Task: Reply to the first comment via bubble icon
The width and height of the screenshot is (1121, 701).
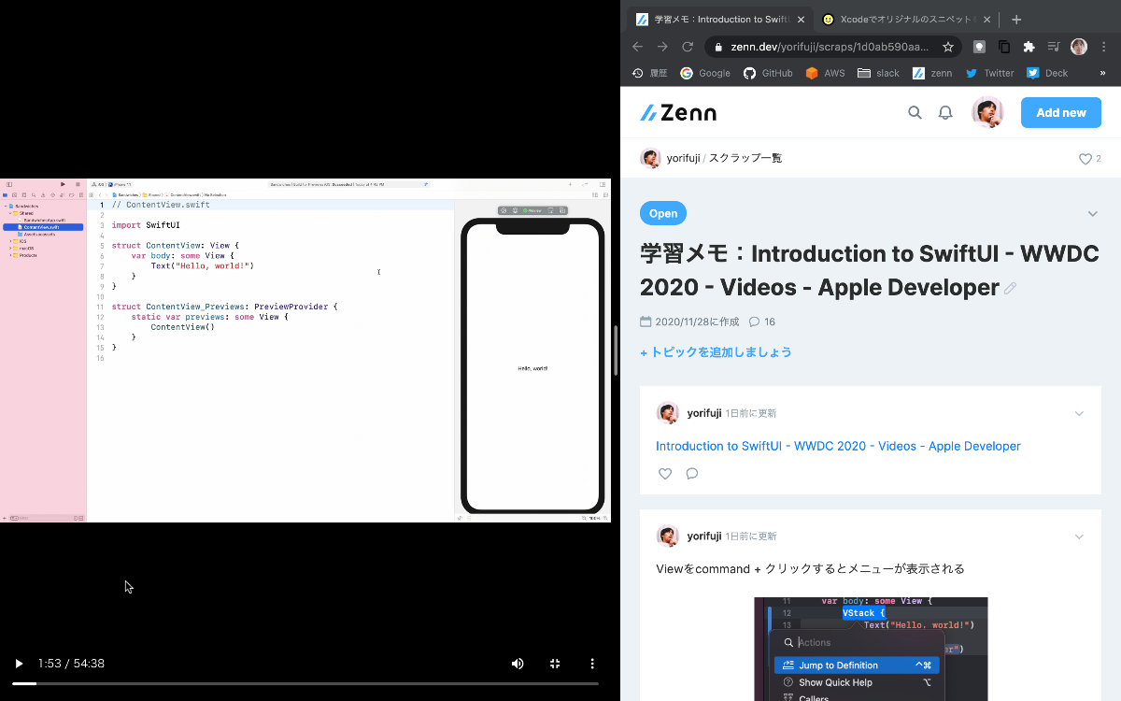Action: pyautogui.click(x=692, y=474)
